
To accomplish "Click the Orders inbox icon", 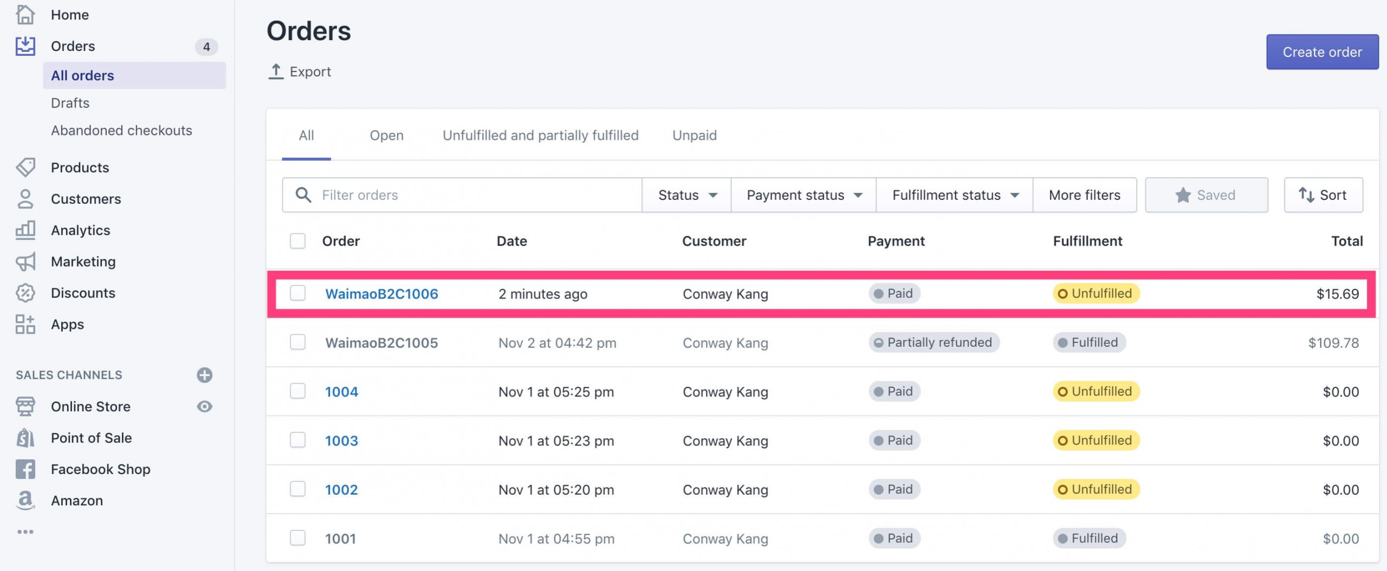I will (x=25, y=46).
